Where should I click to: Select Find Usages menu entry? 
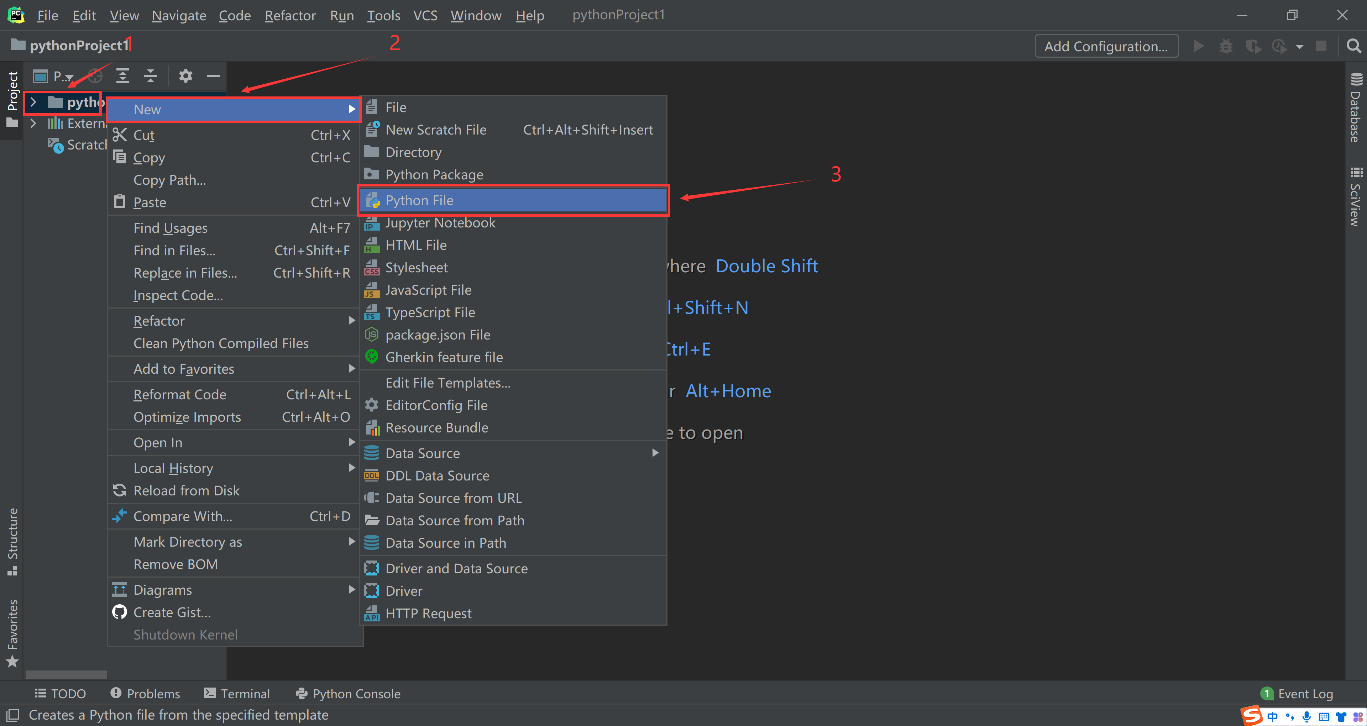pos(234,228)
